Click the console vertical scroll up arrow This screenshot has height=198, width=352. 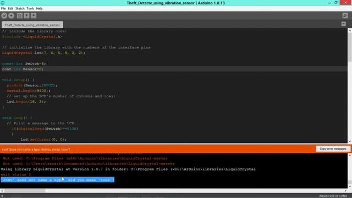tap(350, 155)
